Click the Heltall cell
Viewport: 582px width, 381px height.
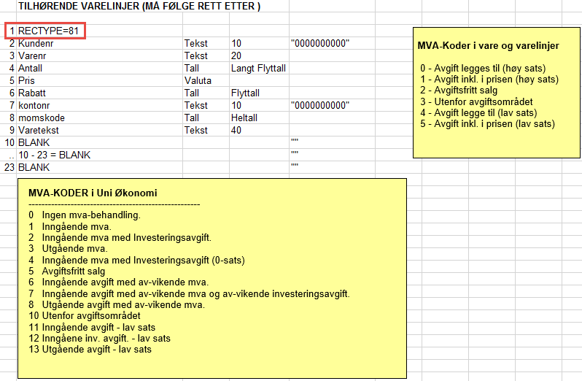[x=247, y=118]
